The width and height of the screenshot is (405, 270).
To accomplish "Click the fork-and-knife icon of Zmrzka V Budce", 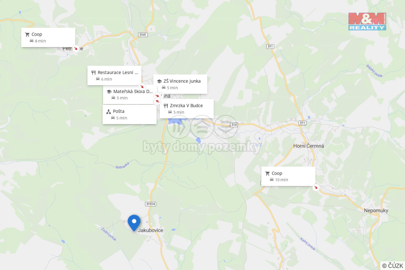I will 166,106.
